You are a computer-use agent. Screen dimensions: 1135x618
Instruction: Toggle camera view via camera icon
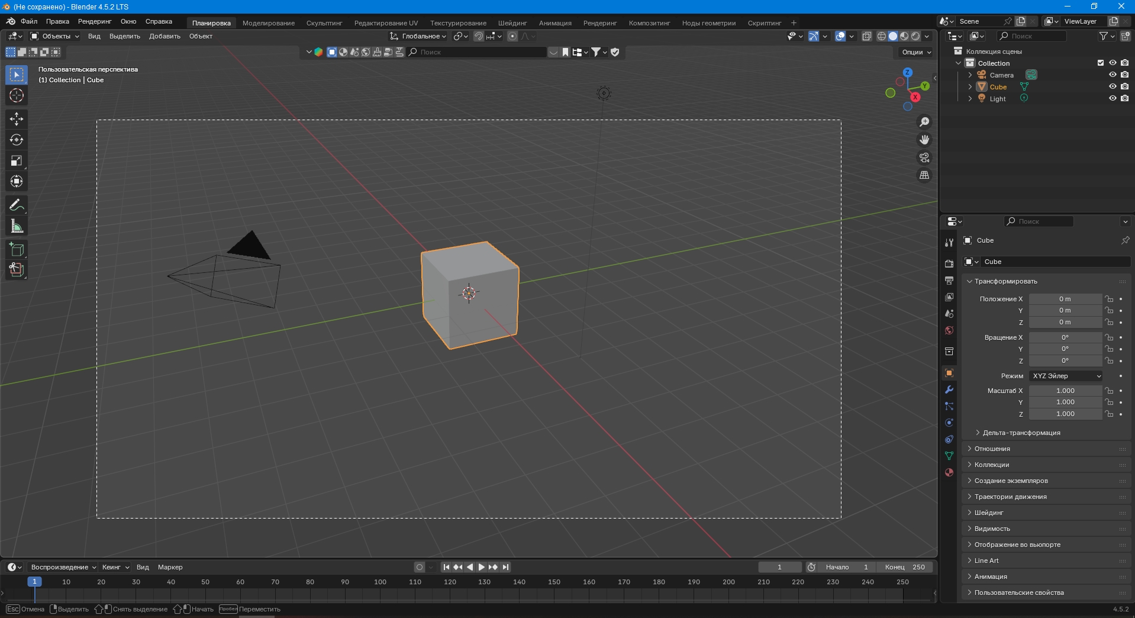pyautogui.click(x=924, y=157)
